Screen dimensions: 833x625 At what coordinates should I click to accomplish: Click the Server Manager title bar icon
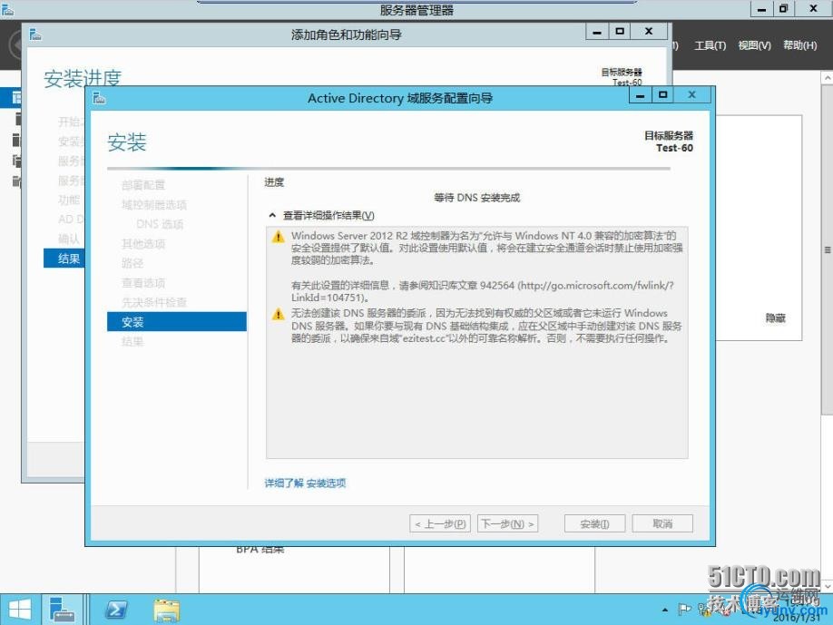(x=7, y=9)
